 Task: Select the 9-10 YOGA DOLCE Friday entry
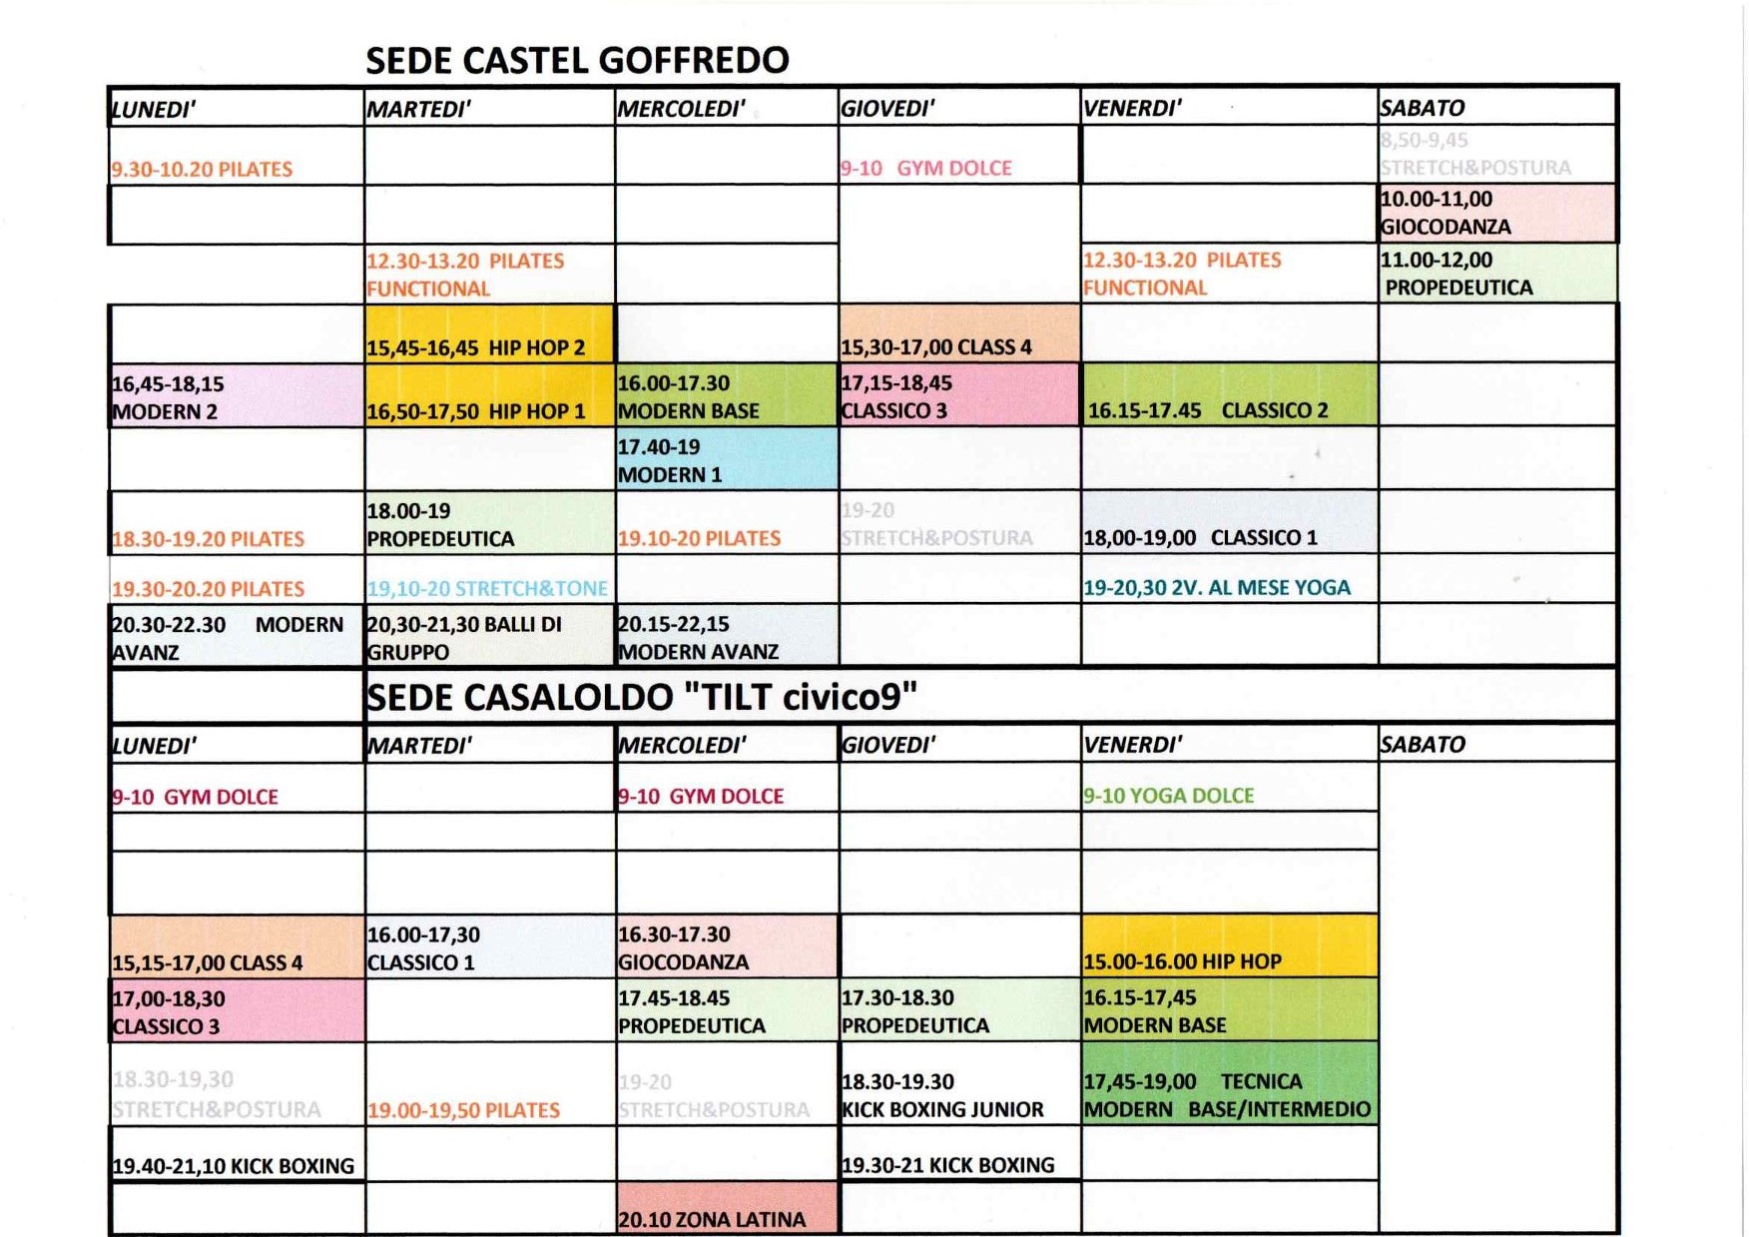(x=1169, y=796)
